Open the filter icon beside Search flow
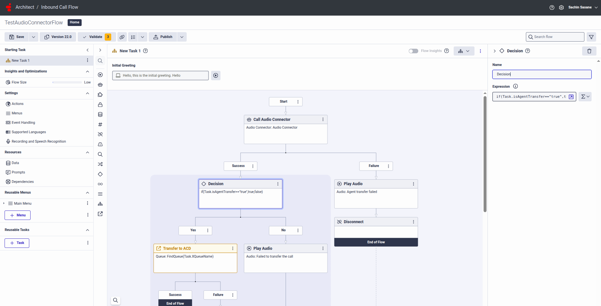 pyautogui.click(x=591, y=37)
